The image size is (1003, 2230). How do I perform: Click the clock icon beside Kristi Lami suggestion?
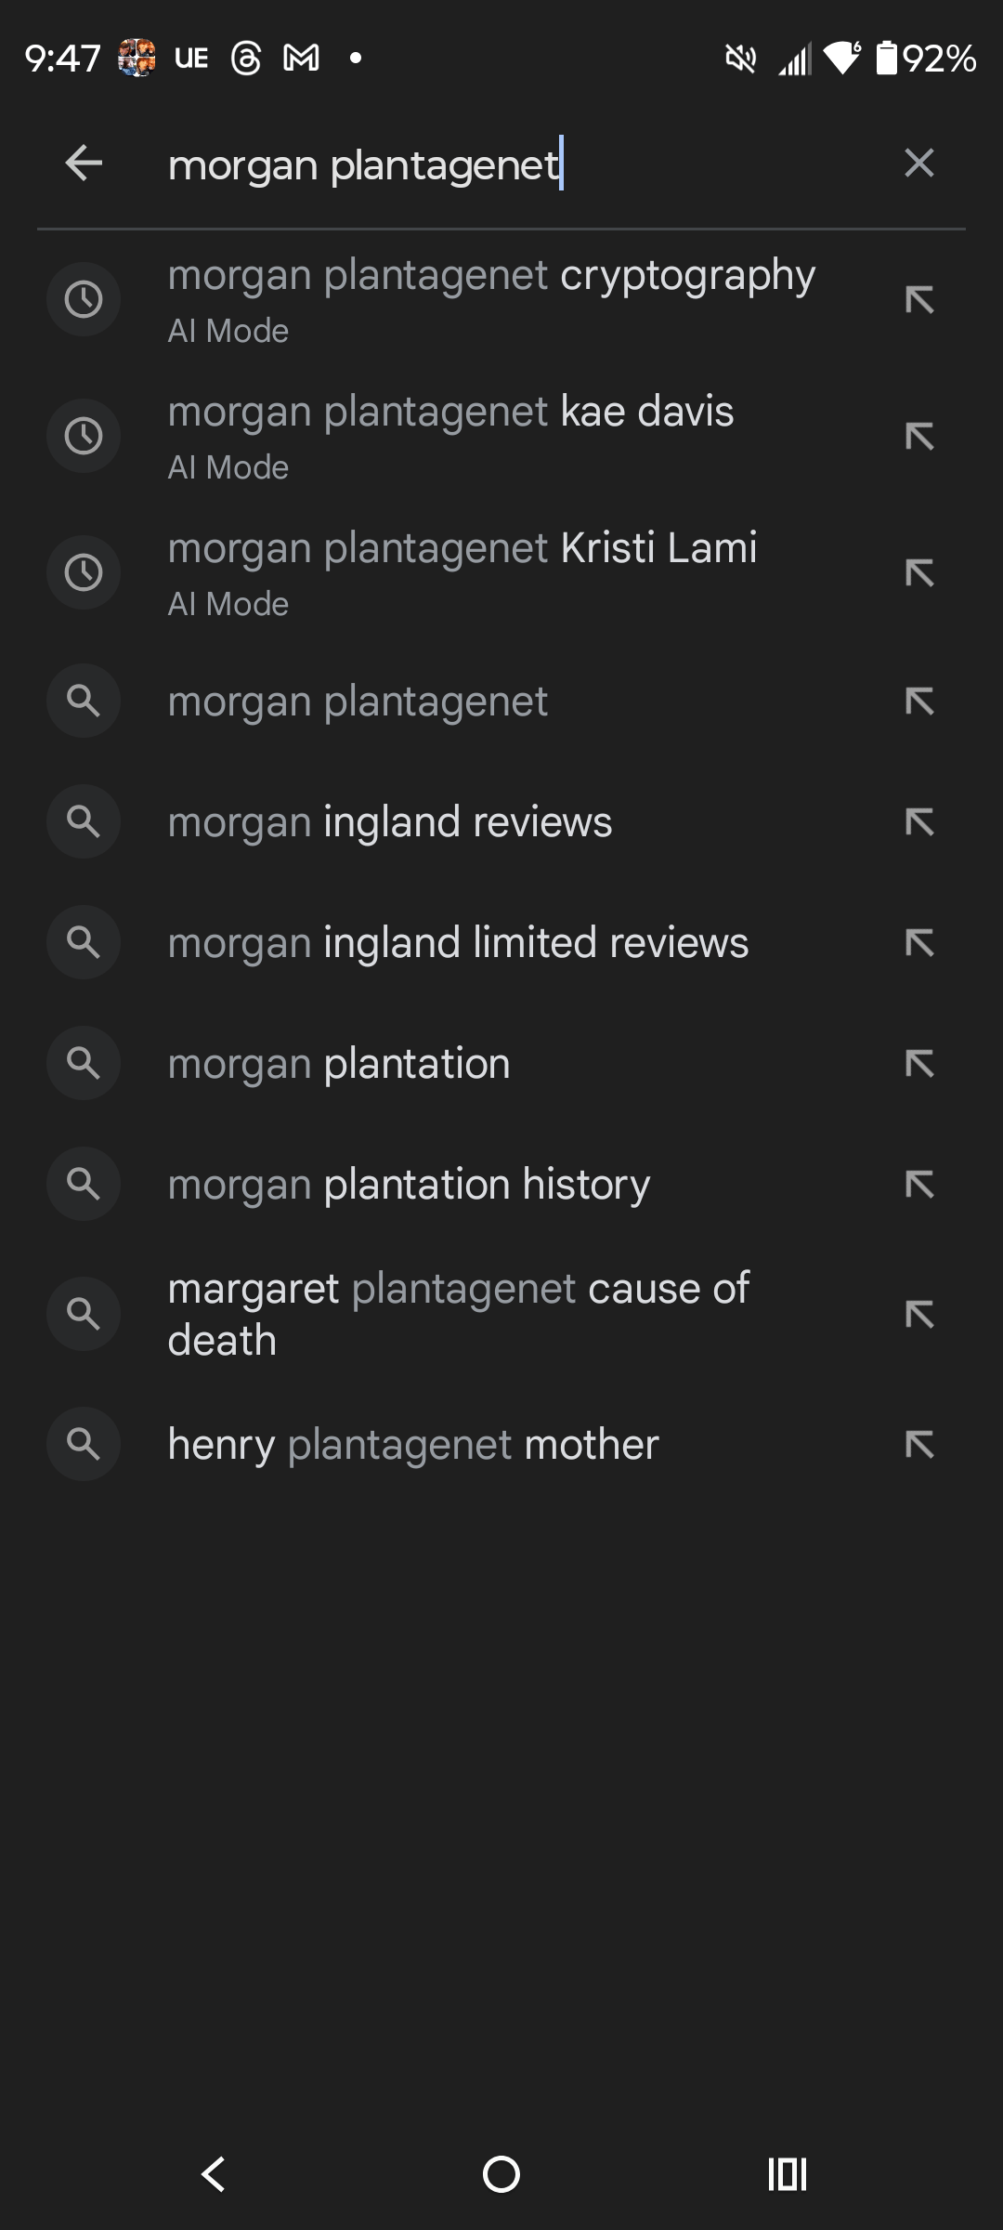[83, 571]
